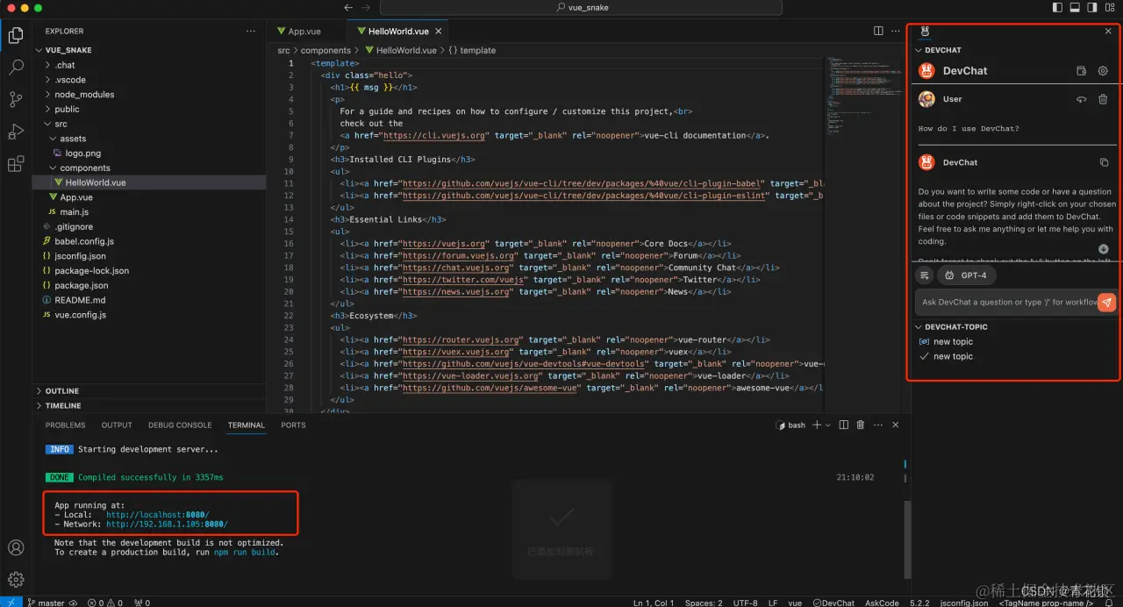
Task: Toggle the secondary side bar layout
Action: click(1092, 7)
